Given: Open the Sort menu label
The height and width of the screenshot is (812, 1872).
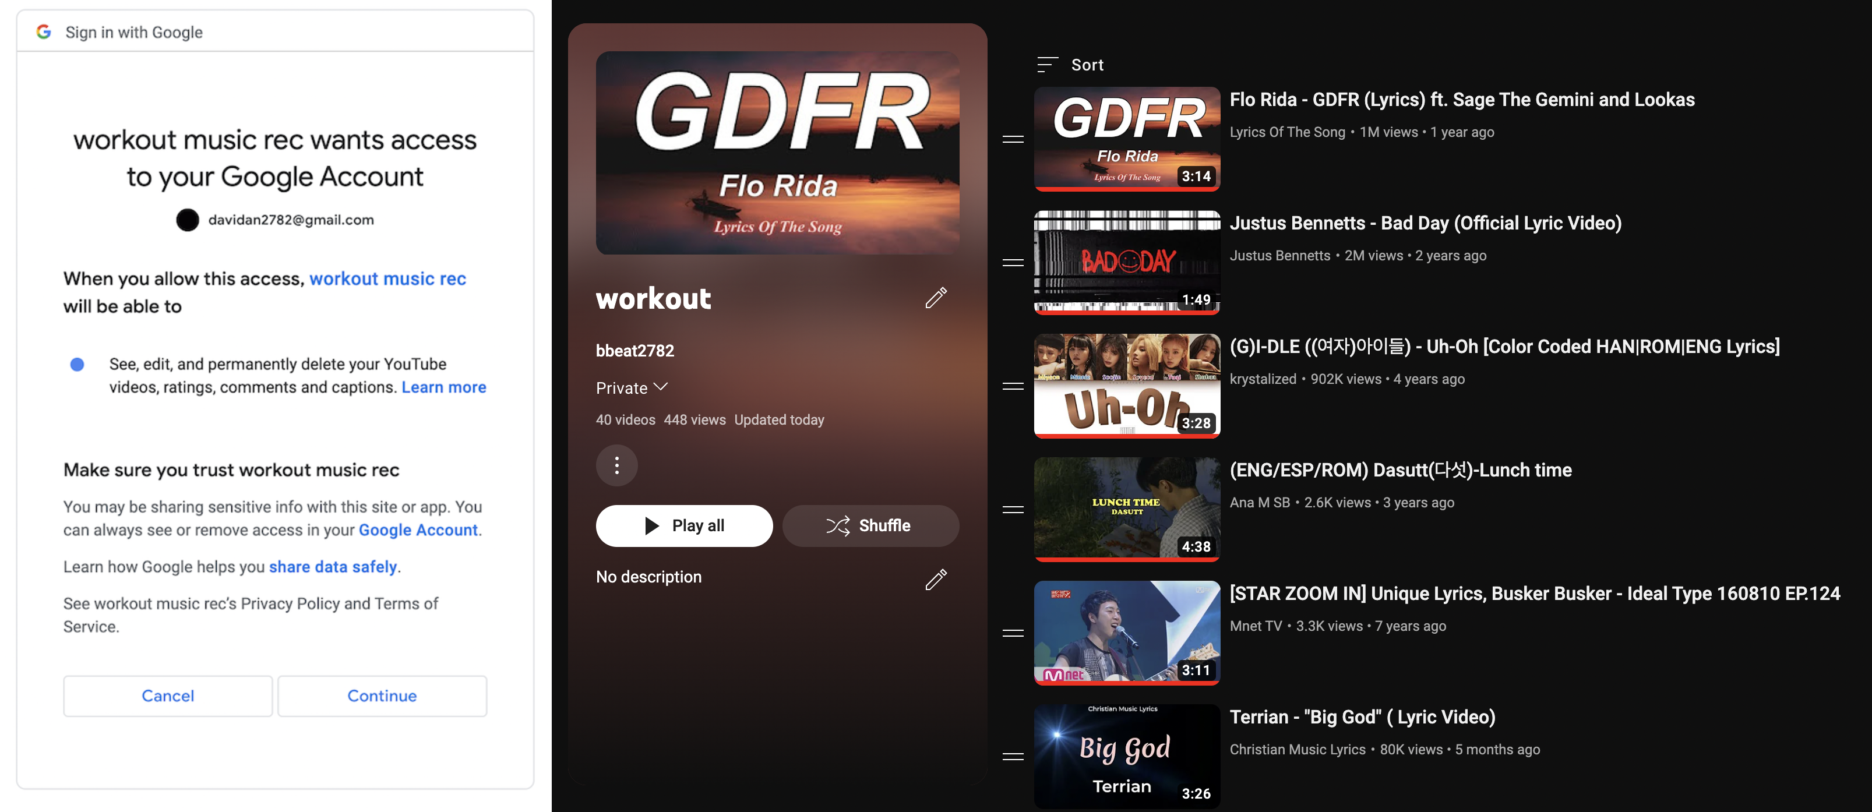Looking at the screenshot, I should click(x=1087, y=65).
